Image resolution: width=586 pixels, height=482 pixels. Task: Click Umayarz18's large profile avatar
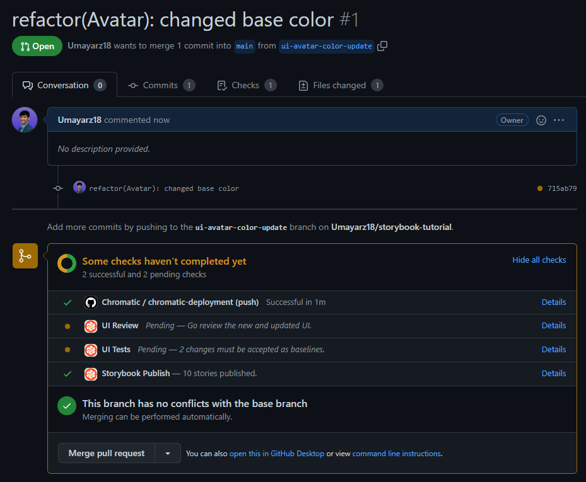(x=25, y=120)
